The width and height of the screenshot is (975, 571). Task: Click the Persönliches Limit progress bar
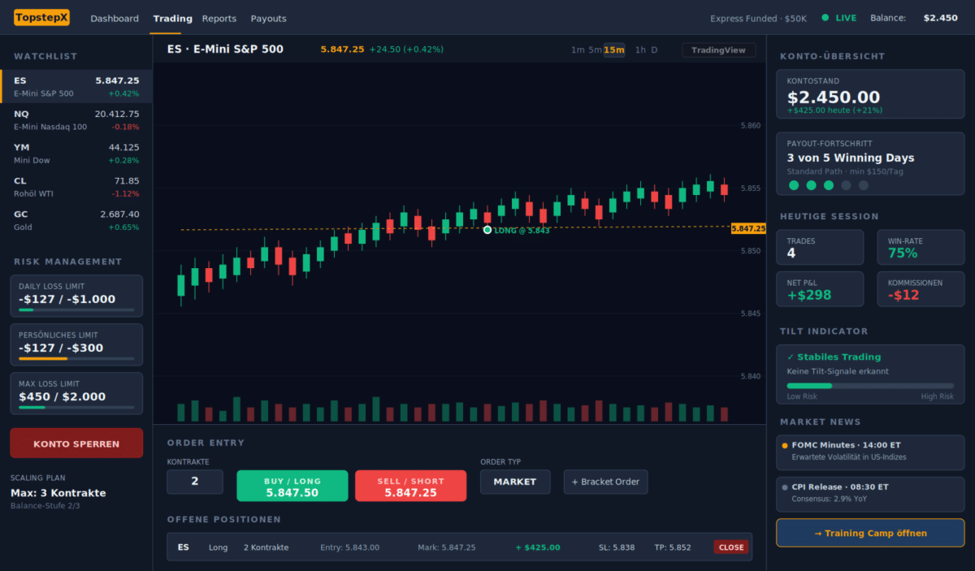pyautogui.click(x=76, y=358)
